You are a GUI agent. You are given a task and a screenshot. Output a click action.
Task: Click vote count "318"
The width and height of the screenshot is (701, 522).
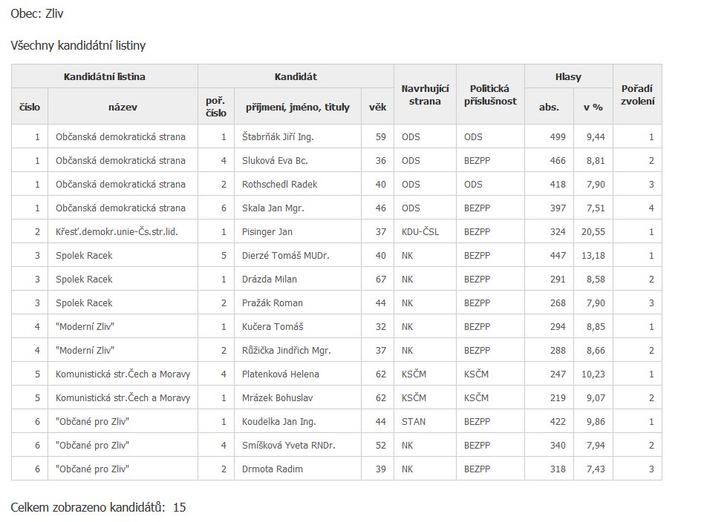(558, 469)
